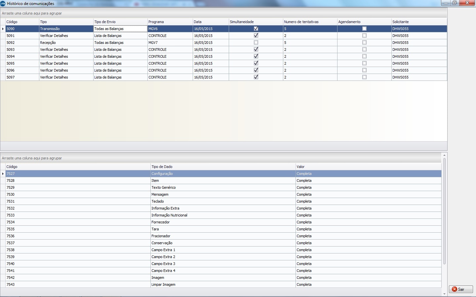This screenshot has width=476, height=297.
Task: Click MGV6 program cell
Action: [x=170, y=29]
